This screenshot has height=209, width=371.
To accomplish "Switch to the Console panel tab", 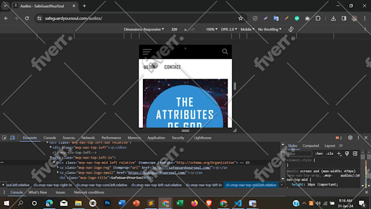I will [x=50, y=138].
